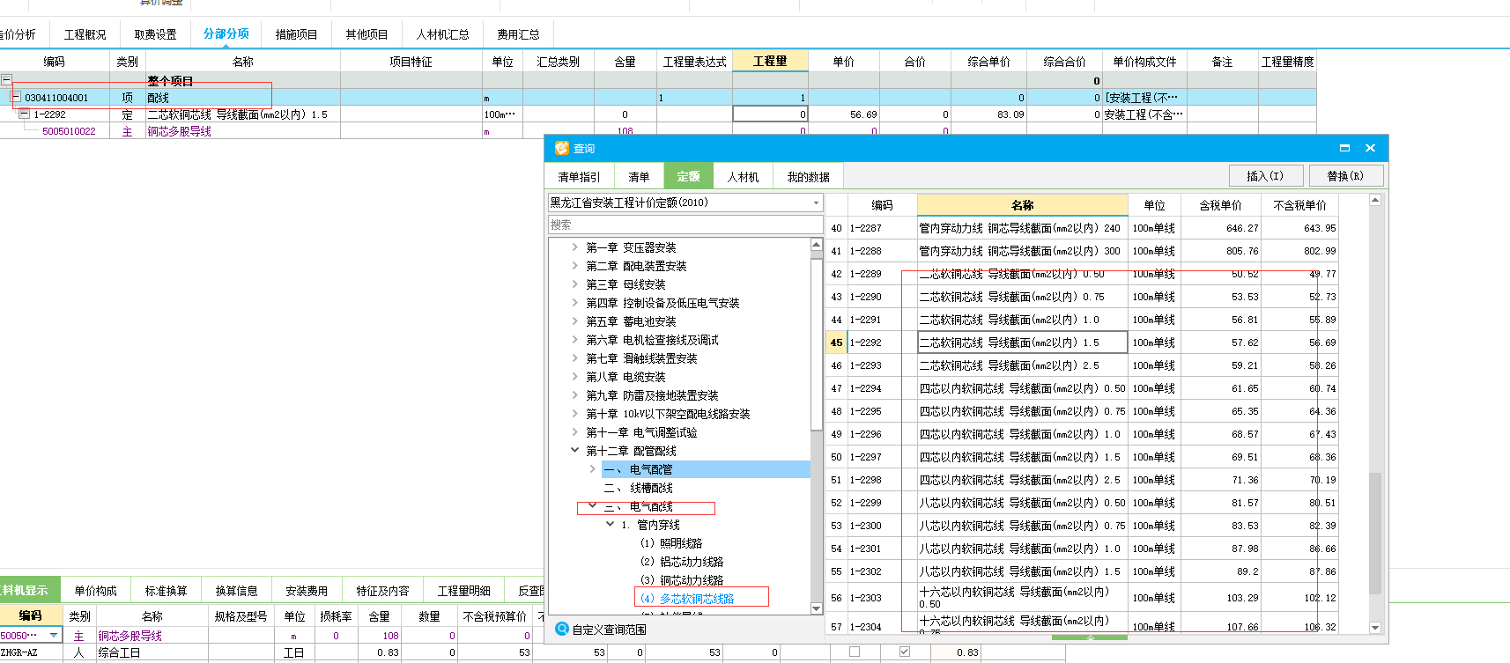The height and width of the screenshot is (663, 1510).
Task: Go to the 措施项目 tab
Action: [x=296, y=34]
